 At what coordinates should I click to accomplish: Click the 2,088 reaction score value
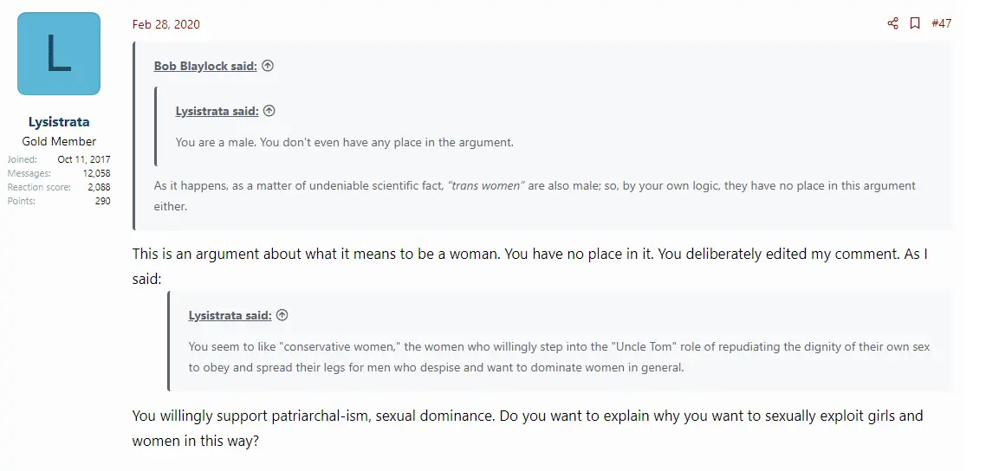(98, 187)
